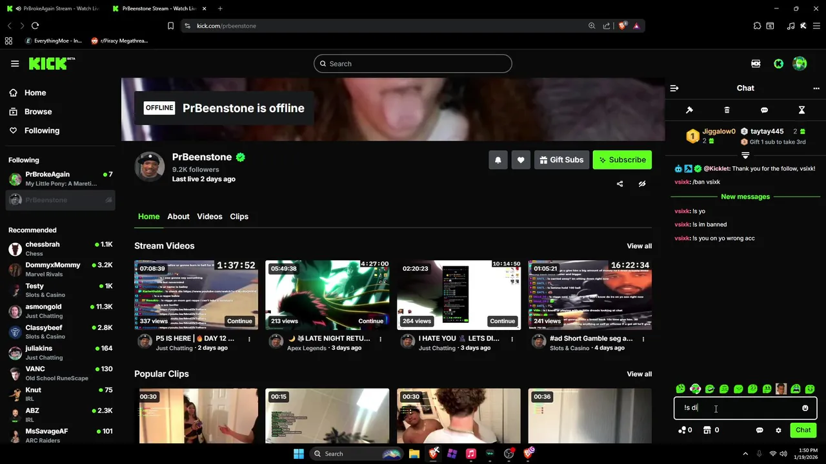This screenshot has width=826, height=464.
Task: Open browser extensions puzzle icon
Action: click(x=757, y=26)
